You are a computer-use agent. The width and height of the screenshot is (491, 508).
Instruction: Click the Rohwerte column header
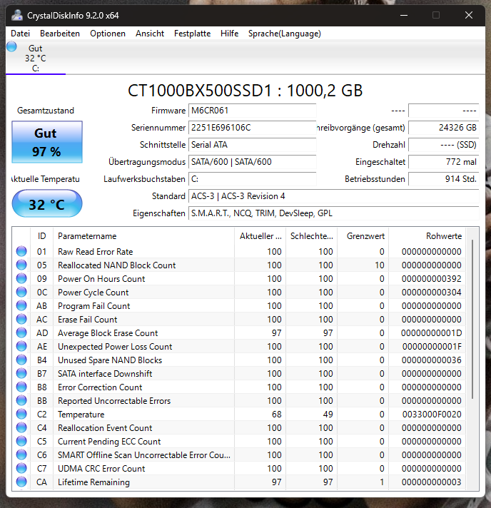click(427, 236)
